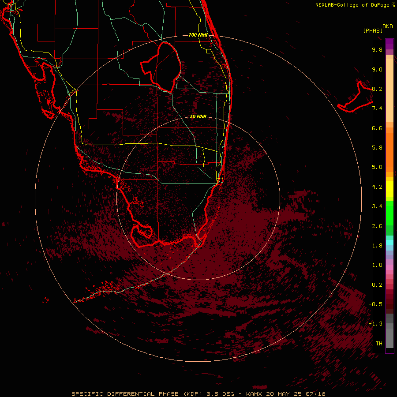Click the TH threshold label
Viewport: 397px width, 397px height.
(x=379, y=344)
